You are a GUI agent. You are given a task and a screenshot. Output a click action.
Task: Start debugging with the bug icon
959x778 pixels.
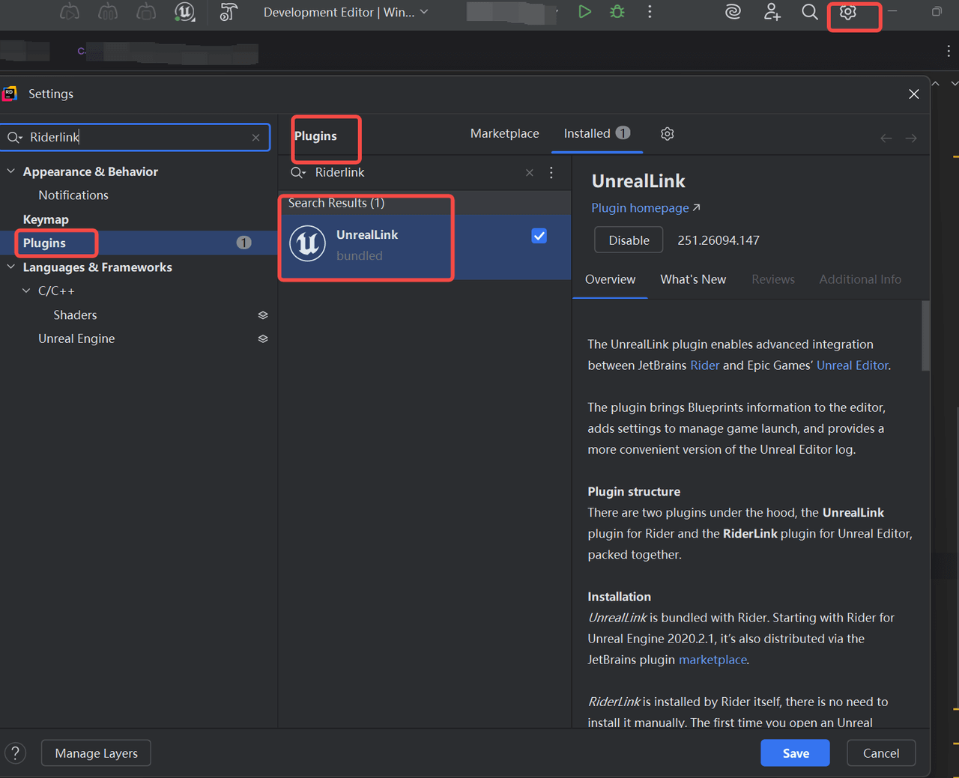617,12
